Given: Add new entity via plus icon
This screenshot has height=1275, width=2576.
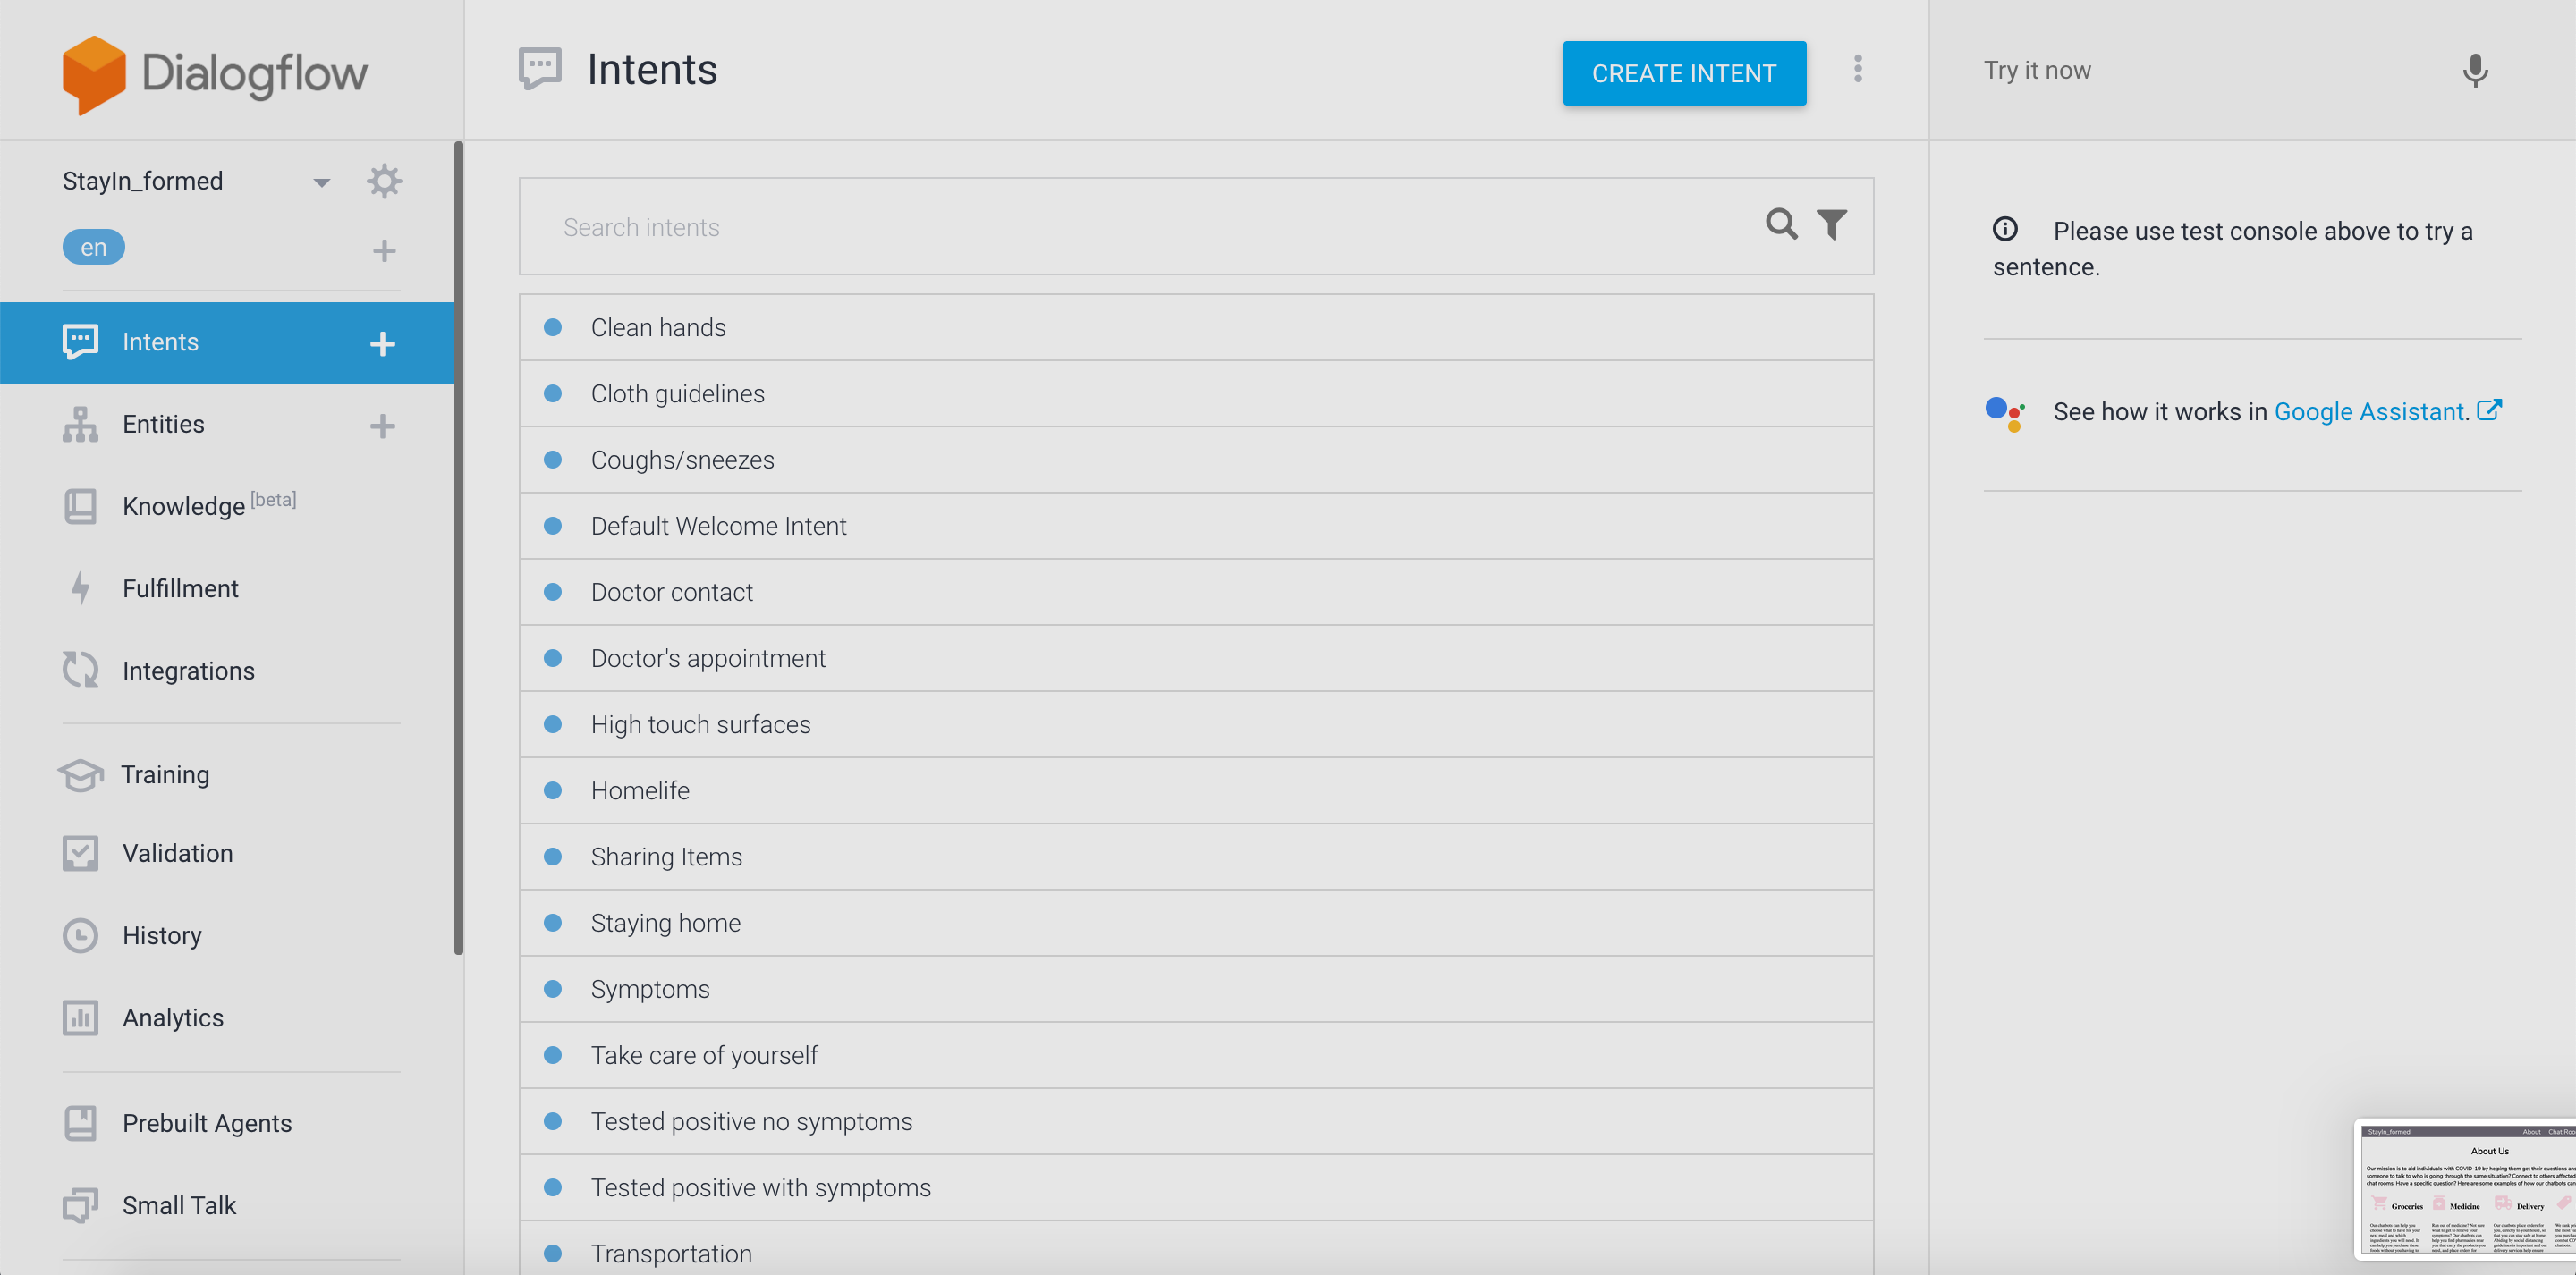Looking at the screenshot, I should click(382, 426).
